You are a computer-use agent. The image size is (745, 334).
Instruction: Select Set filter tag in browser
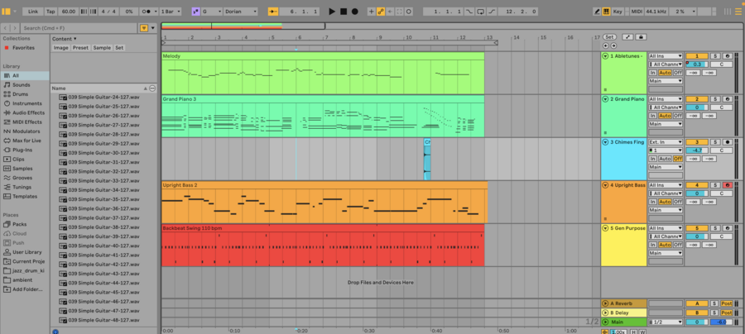pos(118,48)
